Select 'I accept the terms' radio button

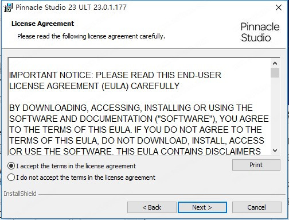(x=11, y=166)
